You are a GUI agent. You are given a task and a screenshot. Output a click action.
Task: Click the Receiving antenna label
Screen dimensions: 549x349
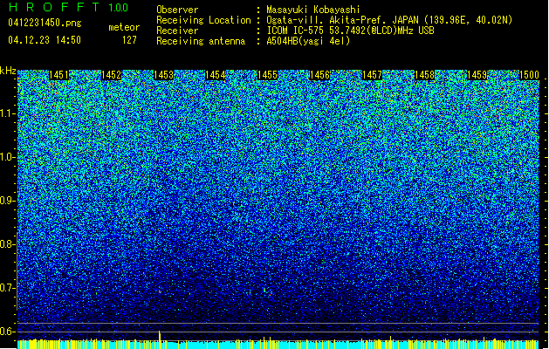coord(201,41)
